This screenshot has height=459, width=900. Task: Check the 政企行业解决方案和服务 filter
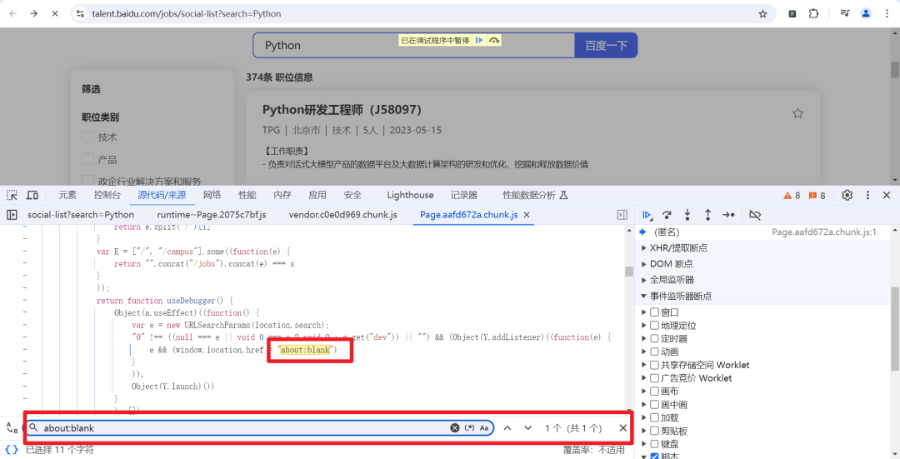[x=87, y=181]
